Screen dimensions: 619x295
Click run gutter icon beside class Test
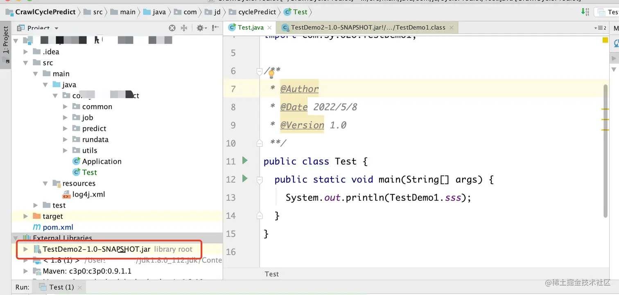[x=245, y=160]
